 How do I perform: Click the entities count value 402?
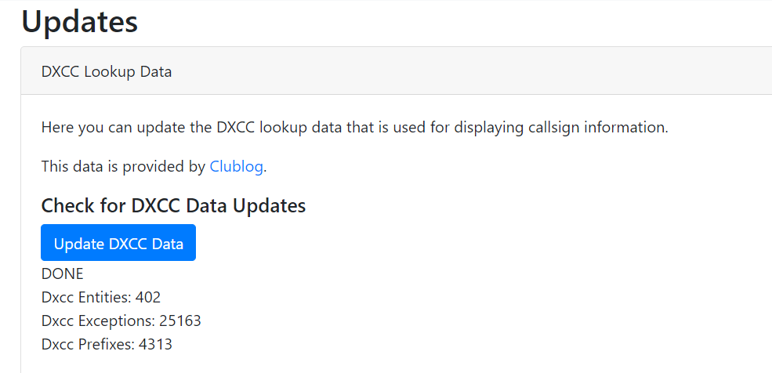coord(148,297)
